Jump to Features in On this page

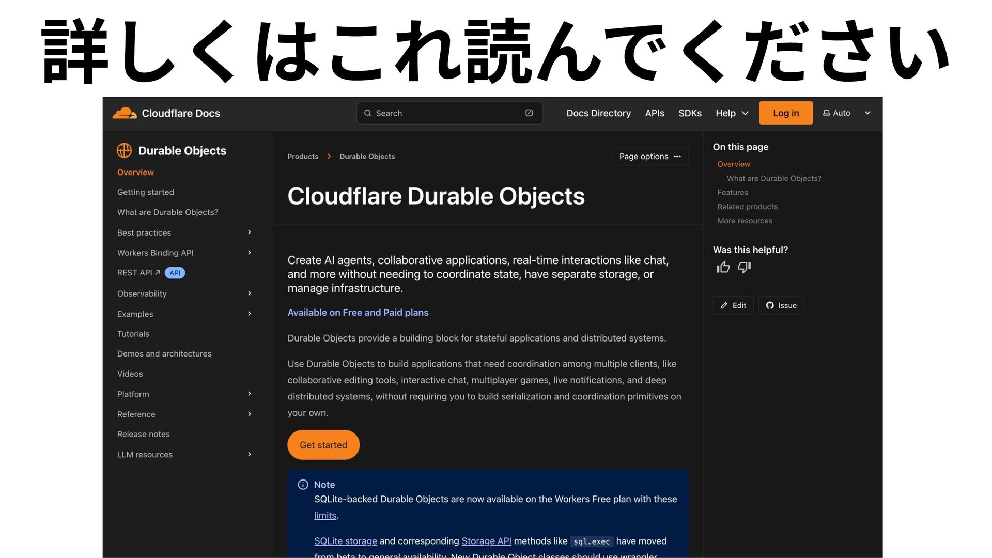tap(733, 192)
